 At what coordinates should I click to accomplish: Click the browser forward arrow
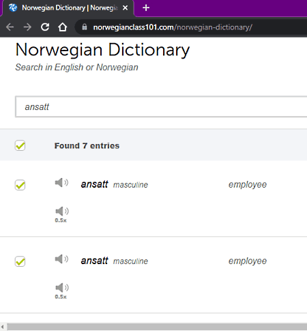(x=27, y=27)
